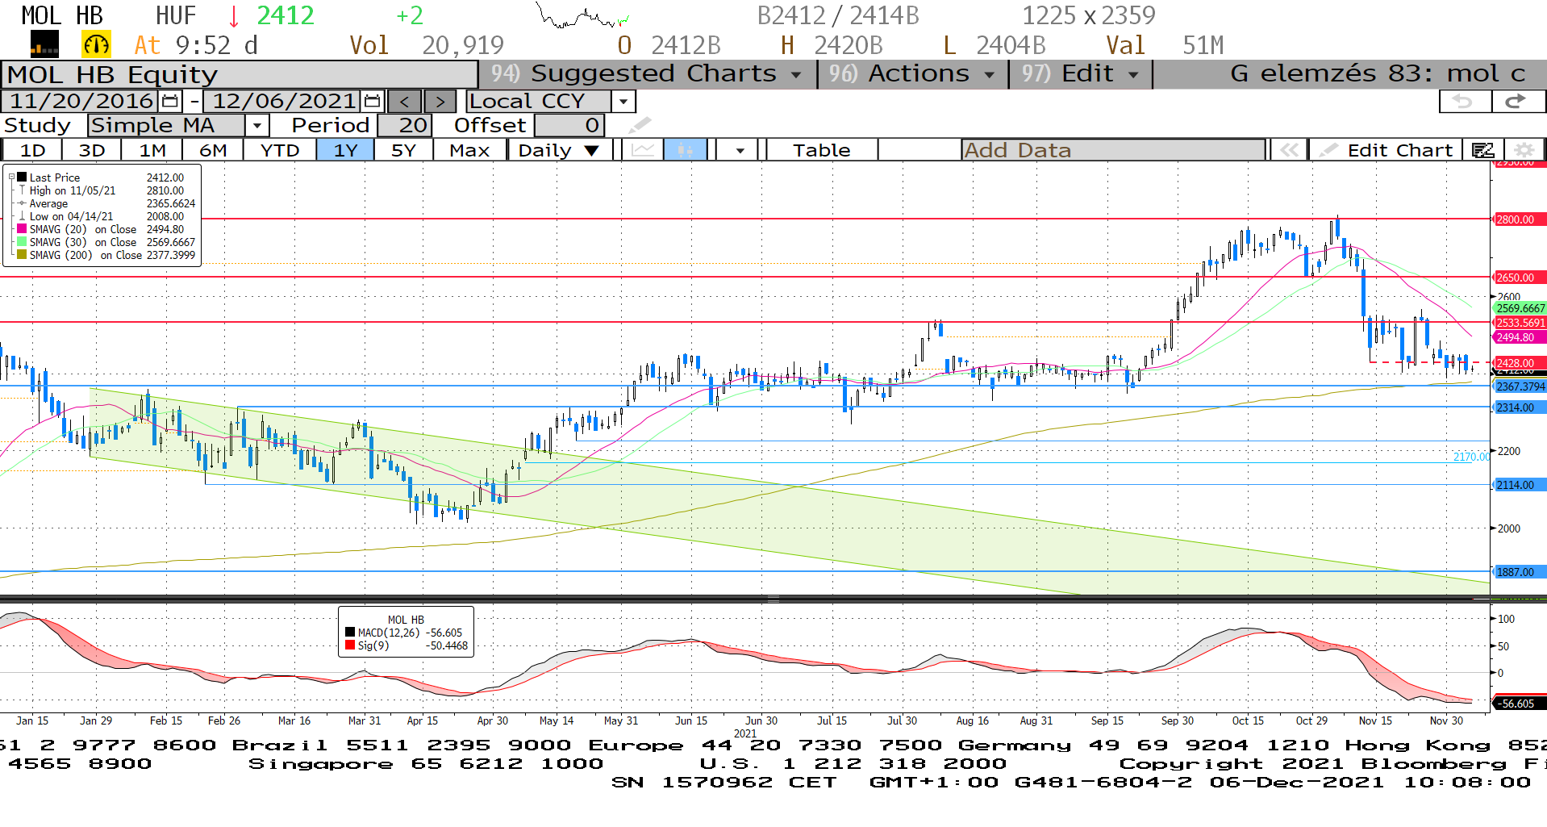Select the 1M range tab

152,150
